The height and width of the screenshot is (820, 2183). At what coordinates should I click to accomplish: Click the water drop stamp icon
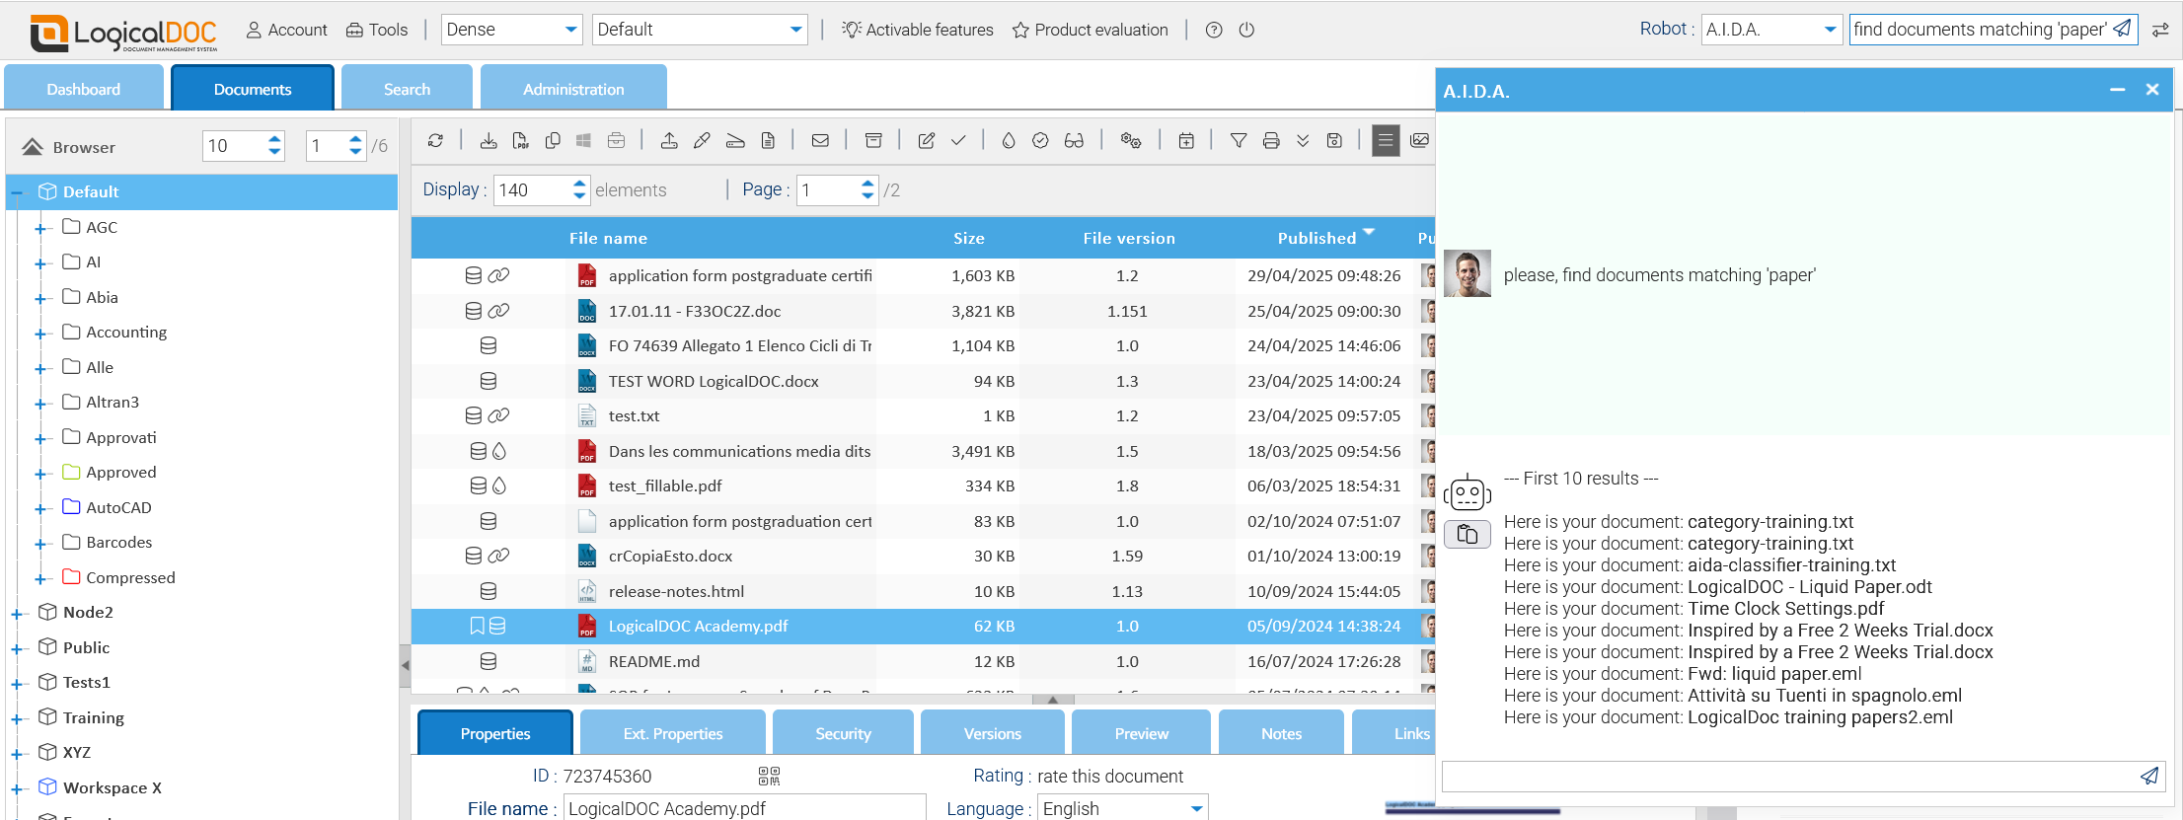(x=1008, y=141)
